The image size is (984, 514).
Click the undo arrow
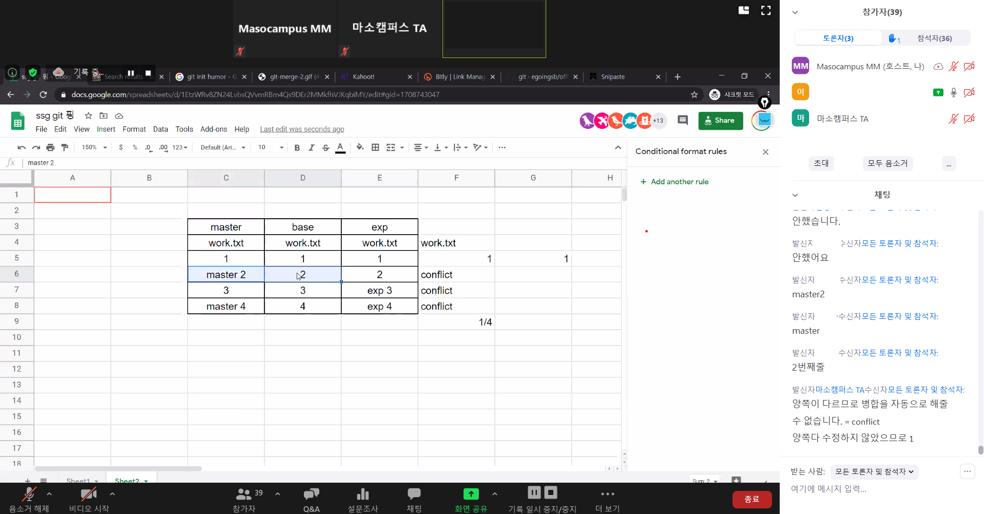tap(21, 147)
